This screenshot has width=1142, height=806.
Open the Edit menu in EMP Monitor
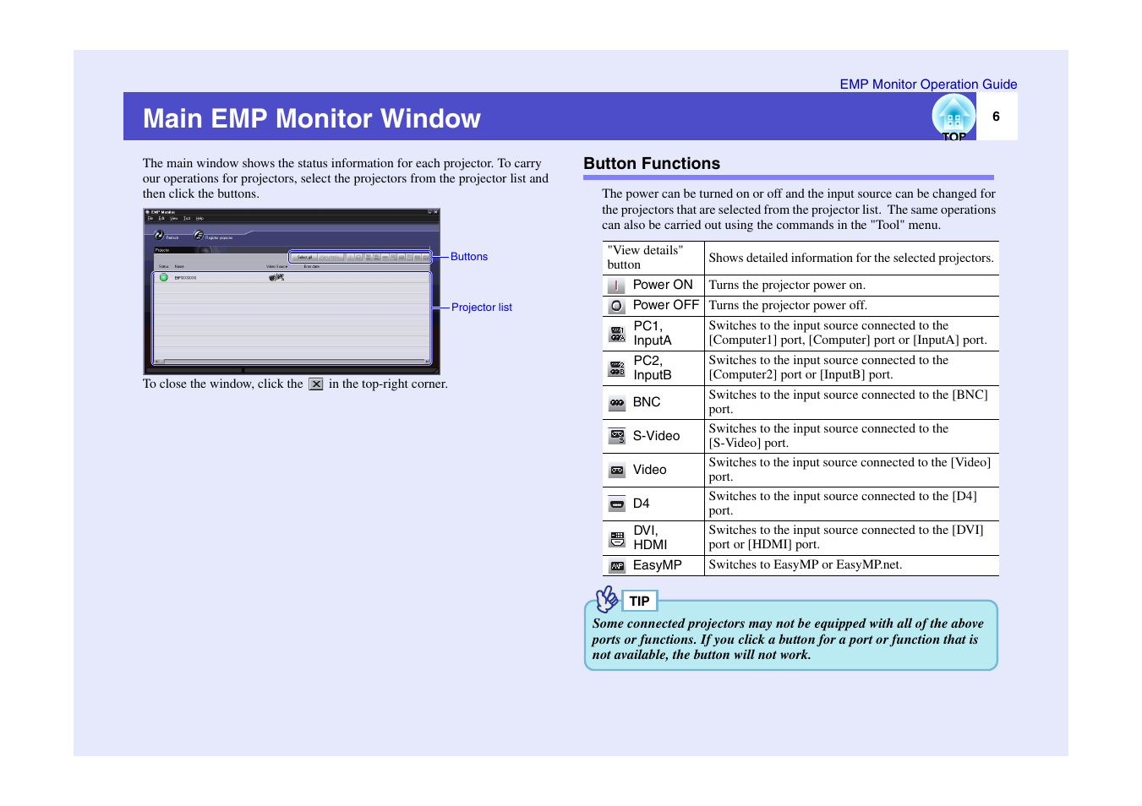pos(161,218)
